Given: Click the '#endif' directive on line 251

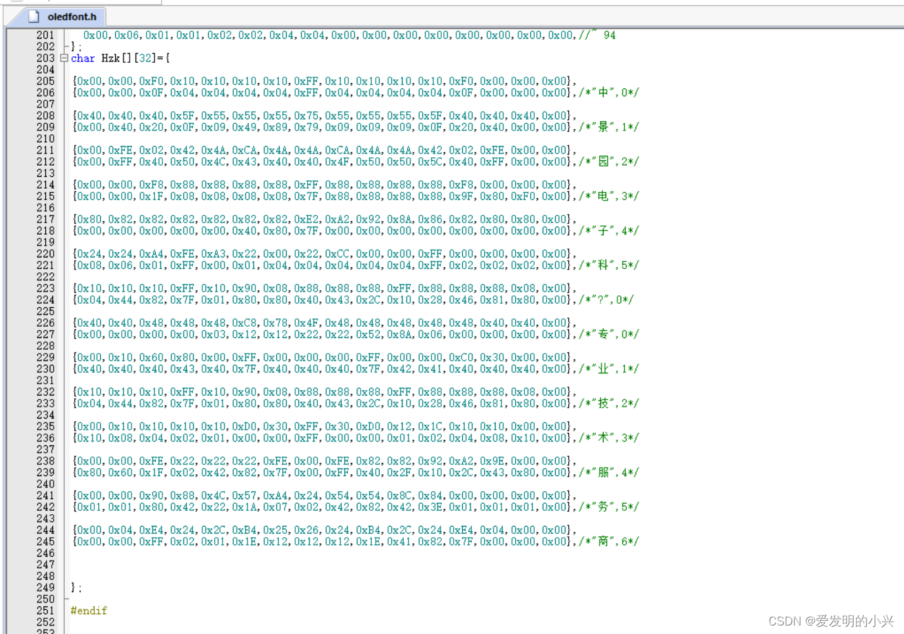Looking at the screenshot, I should pos(89,610).
